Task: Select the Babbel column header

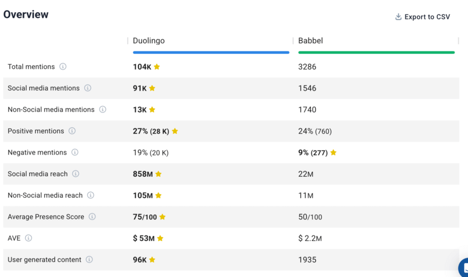Action: tap(311, 40)
